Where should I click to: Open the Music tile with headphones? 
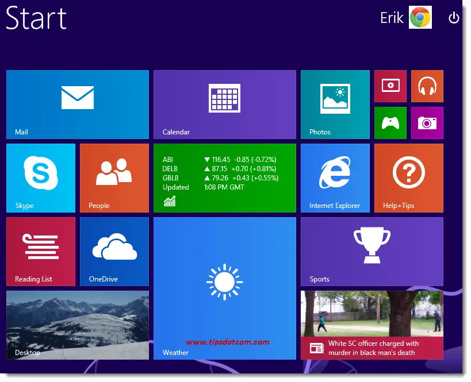427,86
